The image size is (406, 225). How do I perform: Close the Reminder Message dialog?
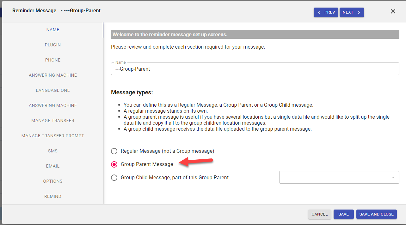[393, 11]
